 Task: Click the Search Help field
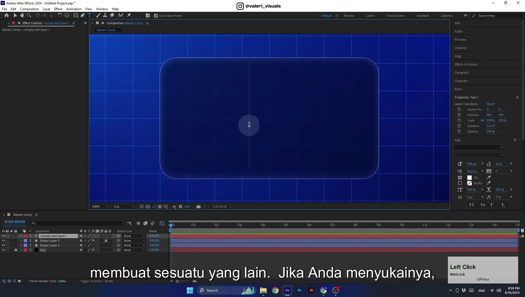coord(497,16)
